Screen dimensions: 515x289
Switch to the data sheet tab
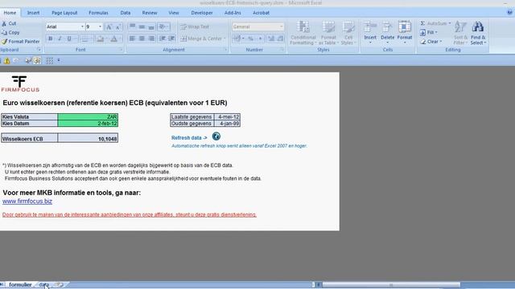43,285
